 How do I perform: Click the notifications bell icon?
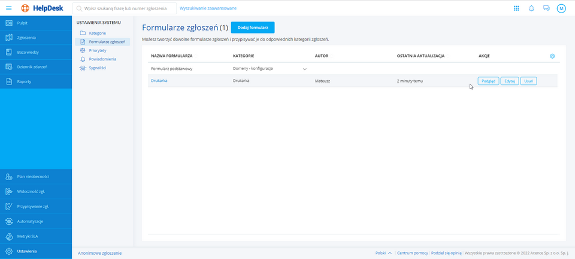point(531,8)
